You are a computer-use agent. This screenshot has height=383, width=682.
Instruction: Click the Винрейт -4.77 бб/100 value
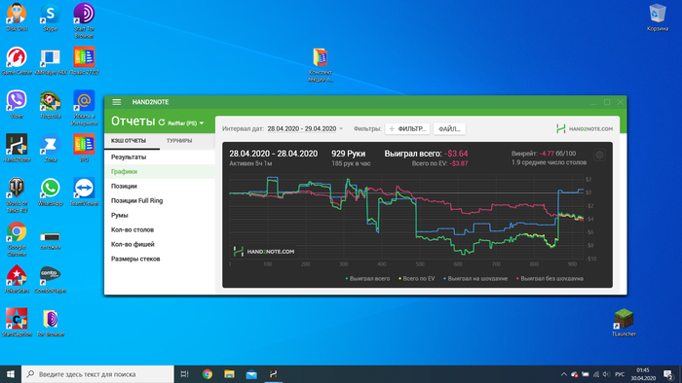[x=544, y=154]
